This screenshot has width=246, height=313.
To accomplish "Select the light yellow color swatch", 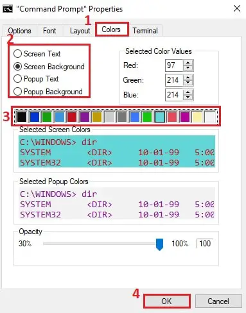I will (197, 117).
